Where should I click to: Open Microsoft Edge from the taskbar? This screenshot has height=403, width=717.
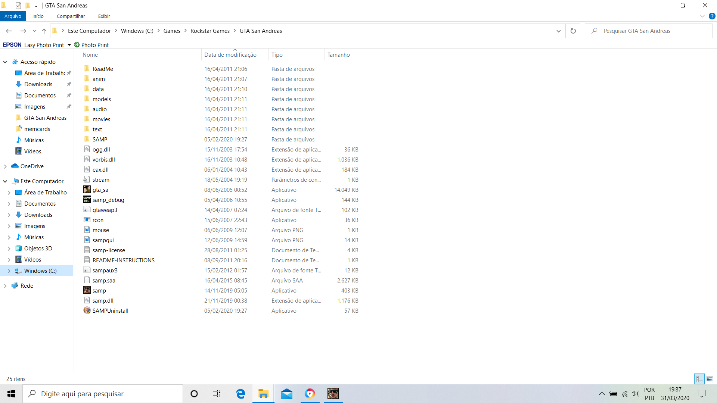240,394
